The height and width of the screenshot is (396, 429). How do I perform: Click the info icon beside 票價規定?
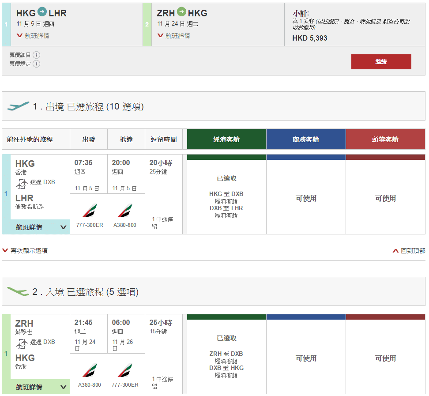(36, 64)
